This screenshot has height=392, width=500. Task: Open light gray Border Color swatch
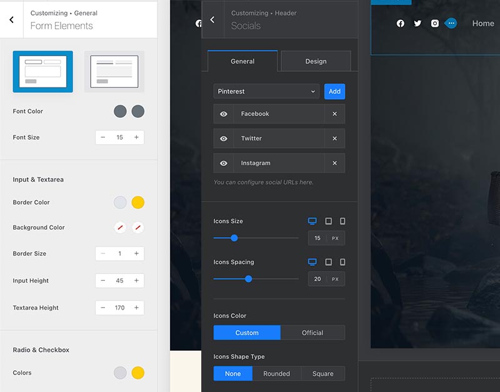pos(120,202)
